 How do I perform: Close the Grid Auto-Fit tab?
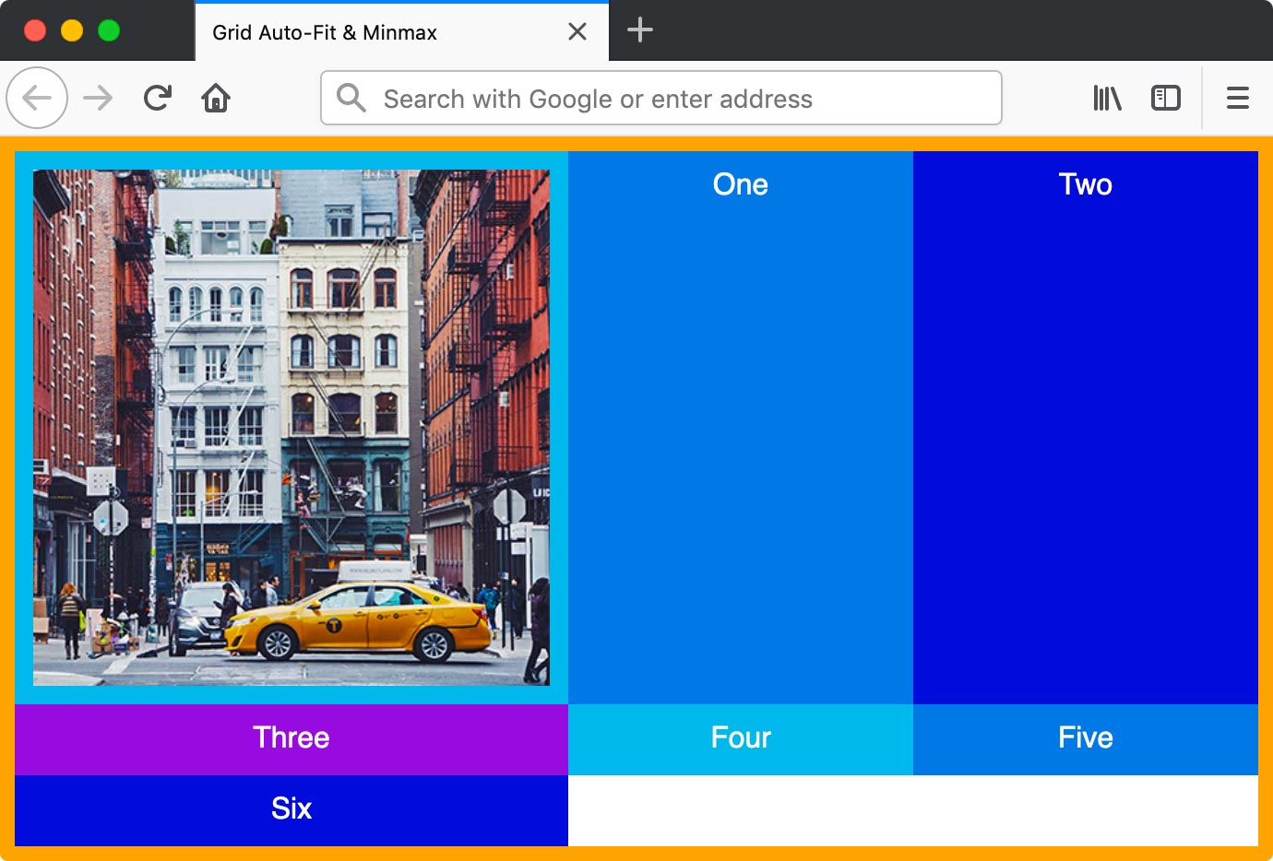point(577,30)
